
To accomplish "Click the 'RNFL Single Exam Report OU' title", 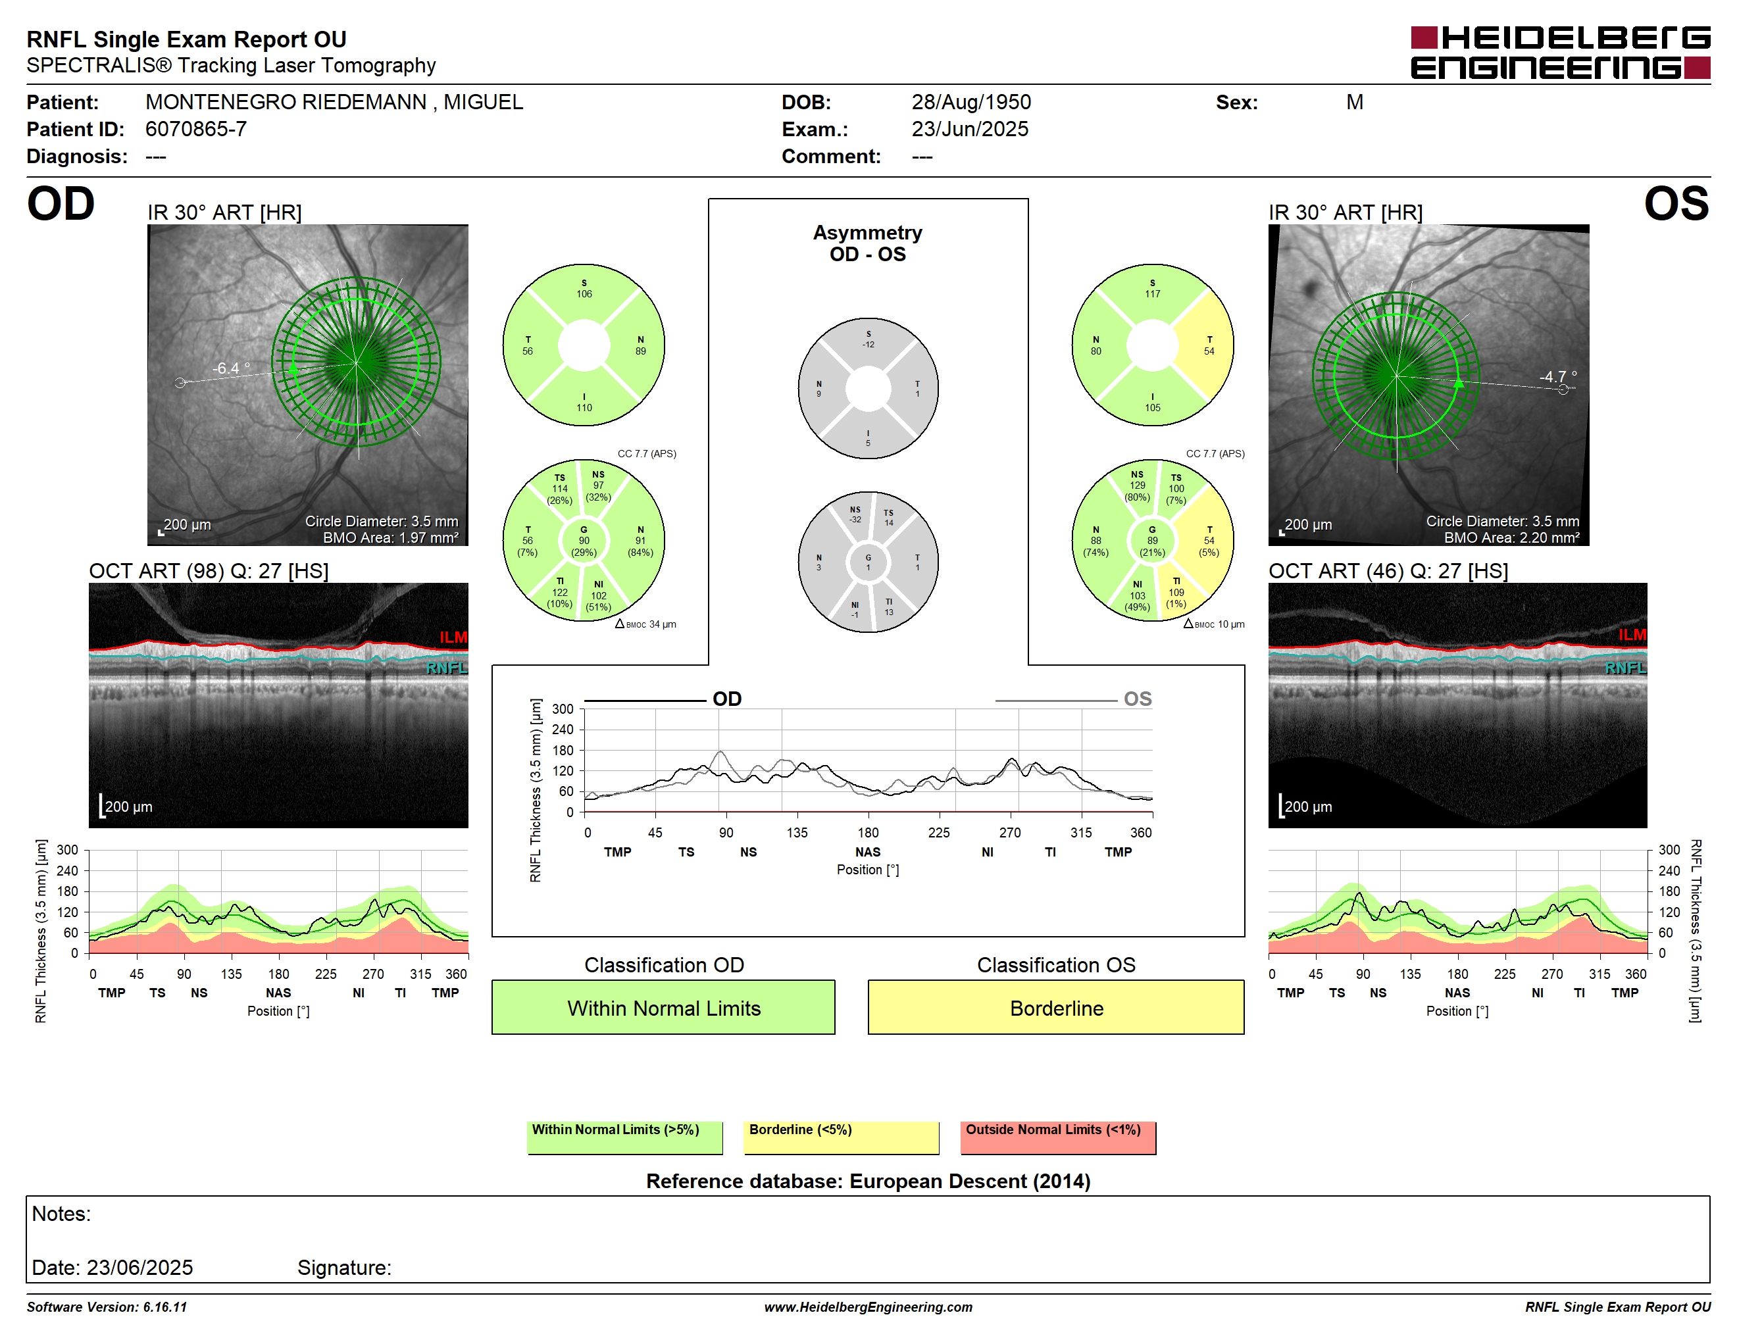I will 186,39.
